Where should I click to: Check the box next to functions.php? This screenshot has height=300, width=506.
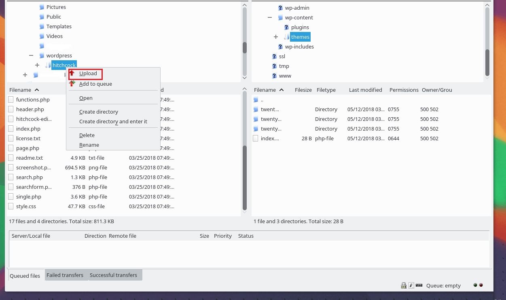[x=10, y=99]
